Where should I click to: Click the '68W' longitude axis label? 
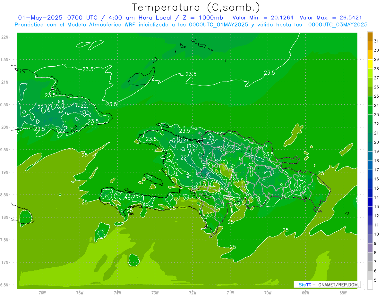click(343, 293)
